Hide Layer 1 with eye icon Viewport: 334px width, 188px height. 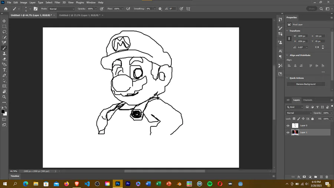(288, 132)
